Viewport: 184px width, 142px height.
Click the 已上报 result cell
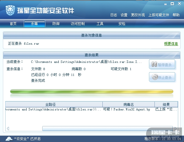(x=166, y=109)
